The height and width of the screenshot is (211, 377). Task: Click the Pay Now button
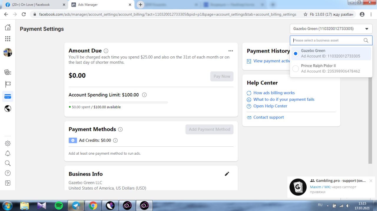point(222,76)
